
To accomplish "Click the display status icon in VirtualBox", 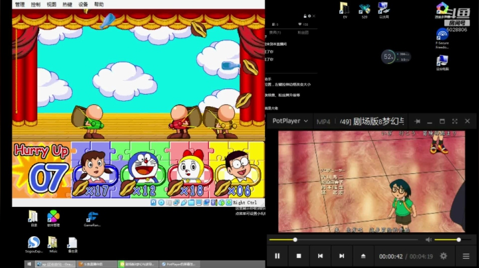I will [x=199, y=202].
